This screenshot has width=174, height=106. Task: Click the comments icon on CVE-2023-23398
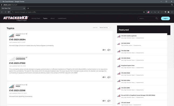(108, 101)
